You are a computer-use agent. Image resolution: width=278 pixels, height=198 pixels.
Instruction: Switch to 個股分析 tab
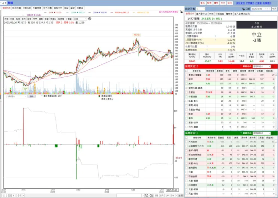tap(58, 8)
